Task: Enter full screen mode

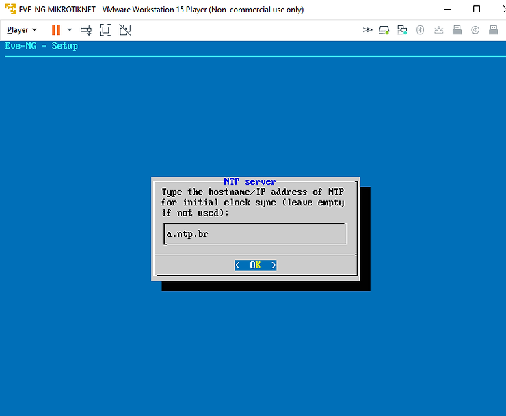Action: (105, 30)
